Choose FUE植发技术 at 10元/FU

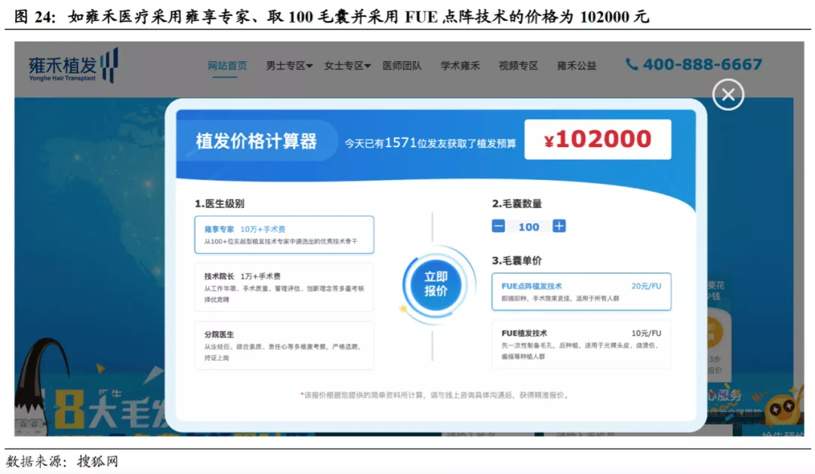(581, 344)
